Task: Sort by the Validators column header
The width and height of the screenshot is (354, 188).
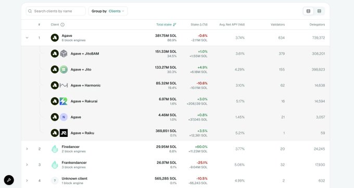Action: coord(277,24)
